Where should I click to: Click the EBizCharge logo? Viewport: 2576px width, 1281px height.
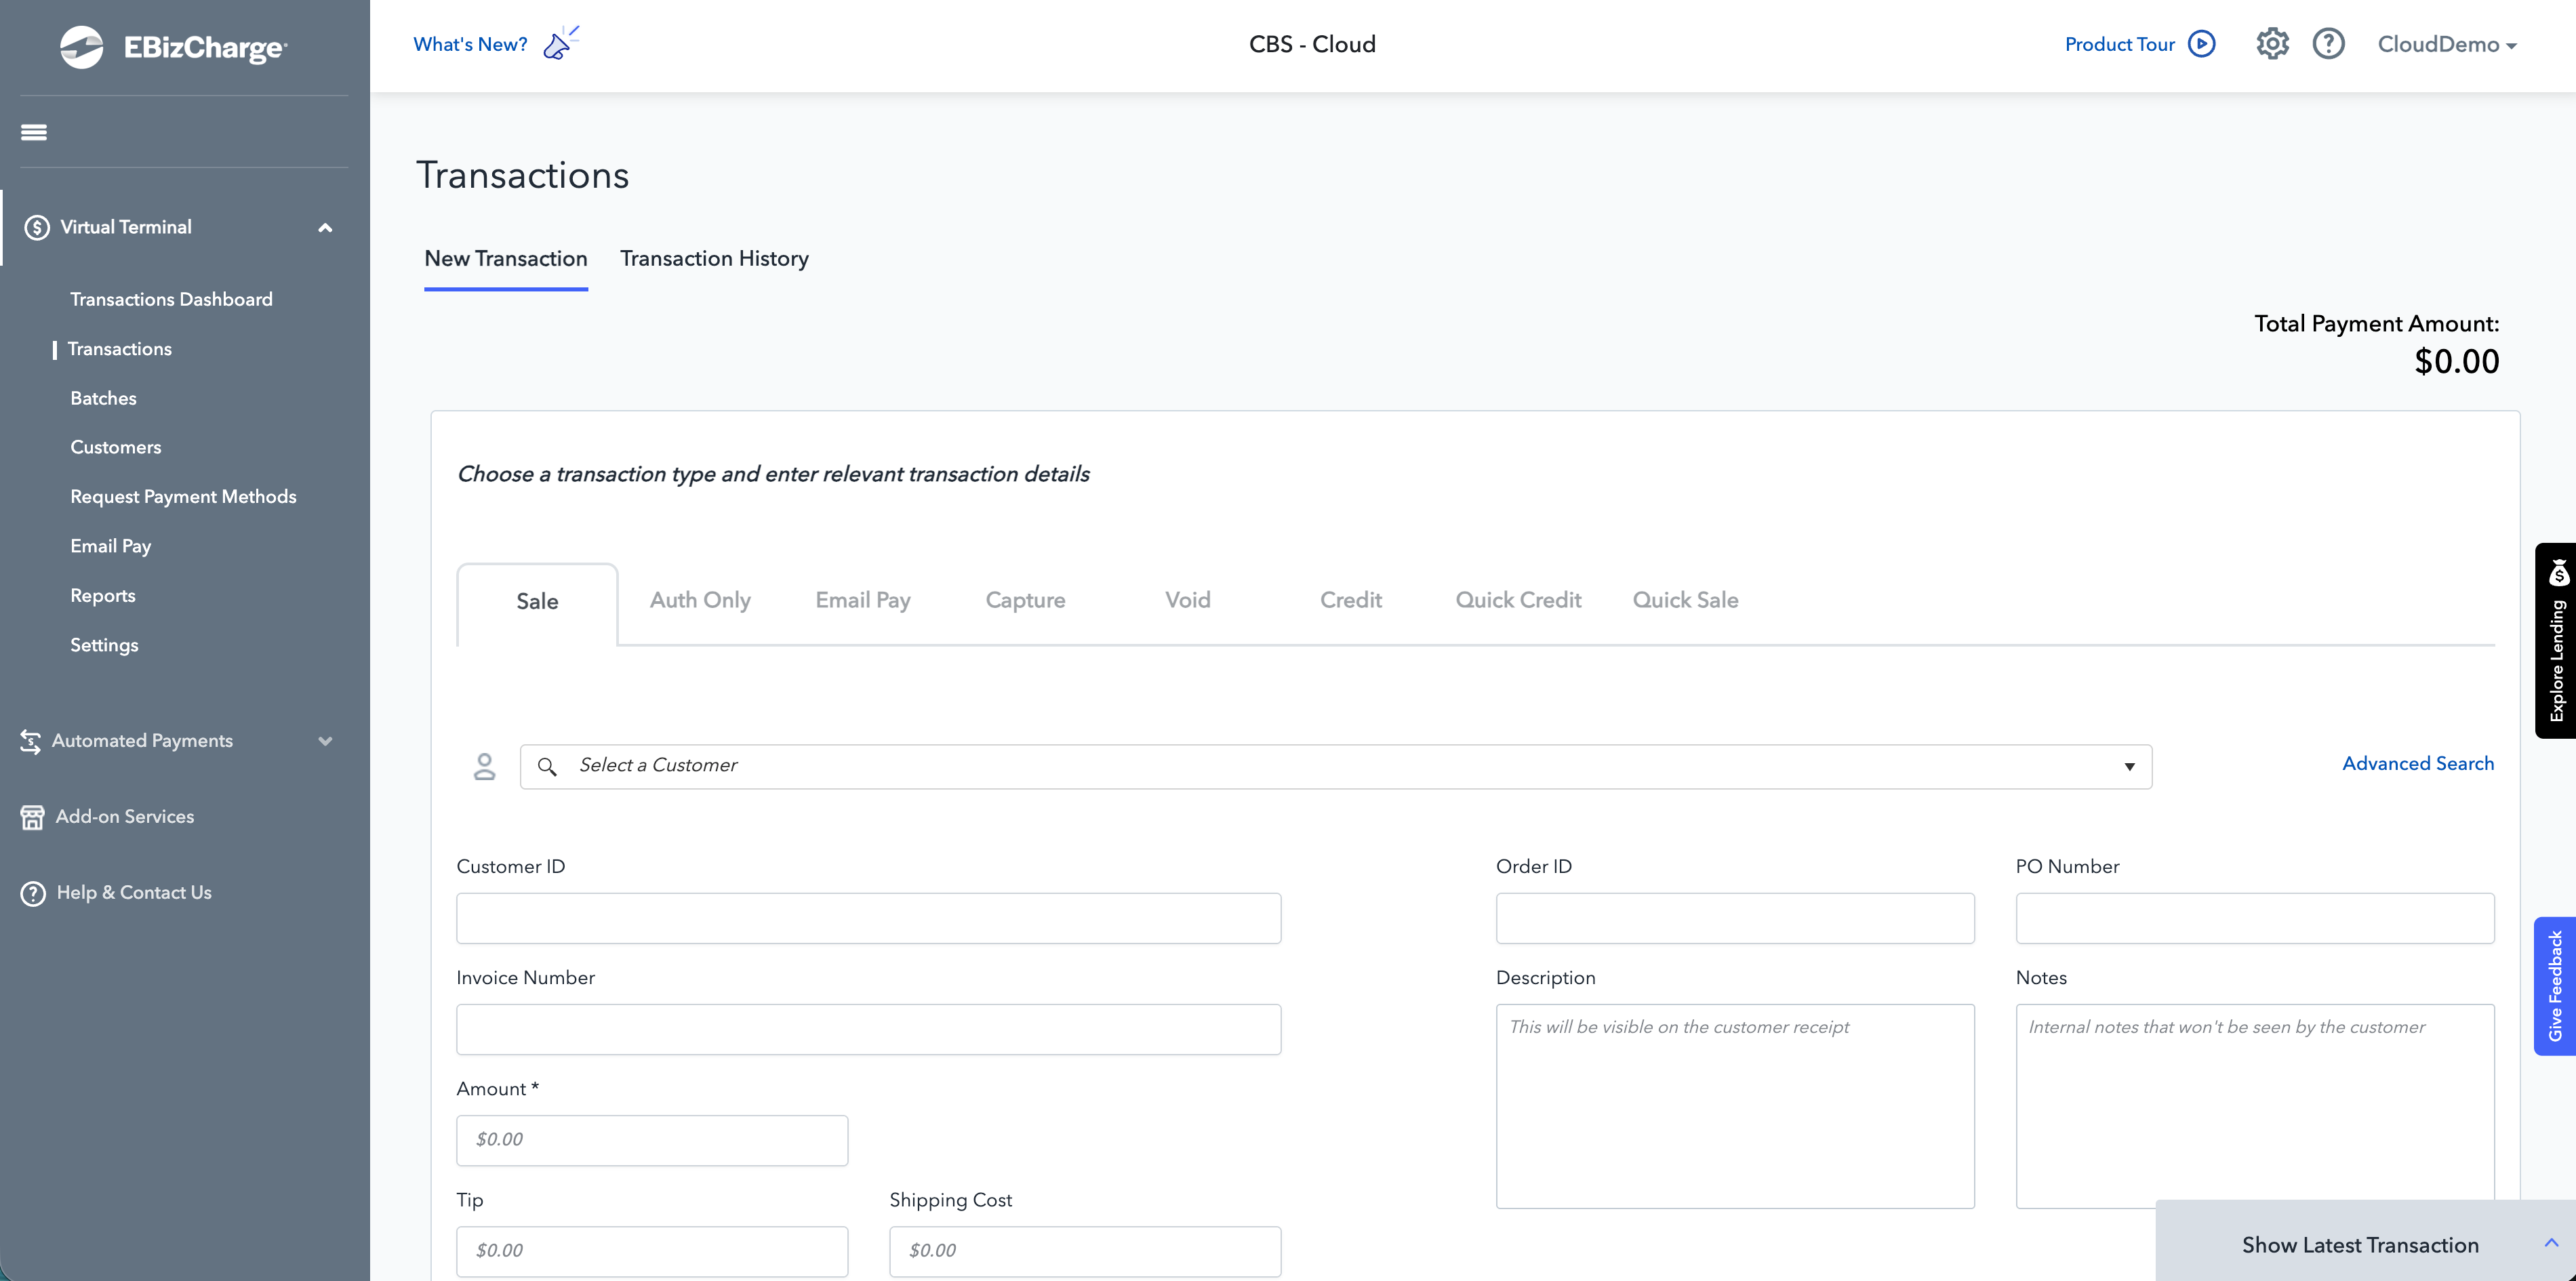pyautogui.click(x=173, y=47)
